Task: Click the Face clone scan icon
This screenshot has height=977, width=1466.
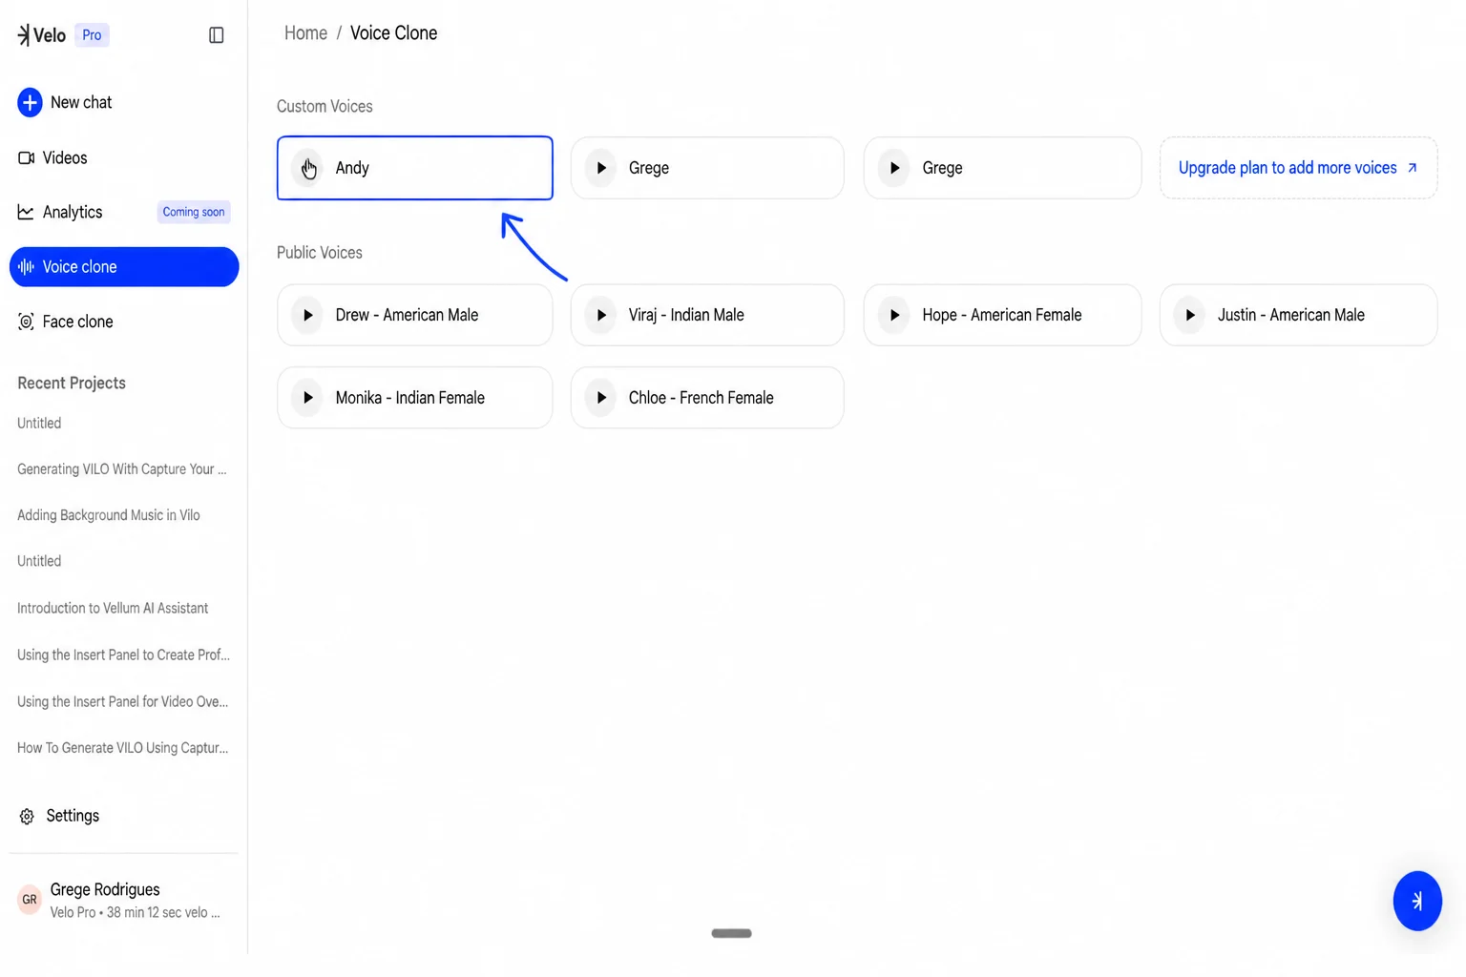Action: pyautogui.click(x=26, y=322)
